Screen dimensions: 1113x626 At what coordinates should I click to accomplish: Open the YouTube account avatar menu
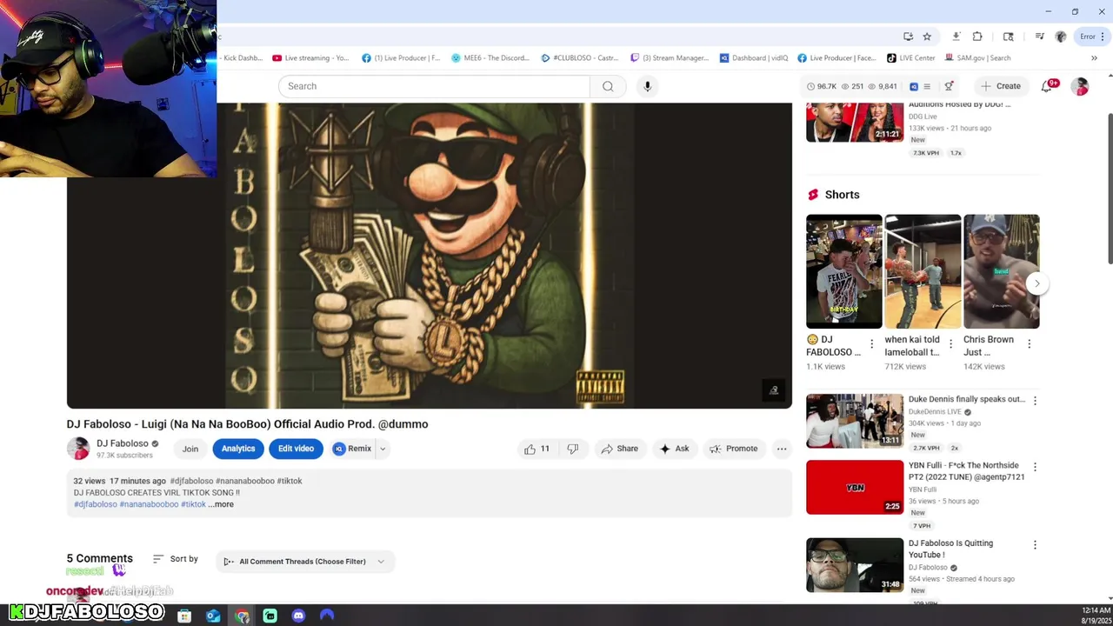1080,86
